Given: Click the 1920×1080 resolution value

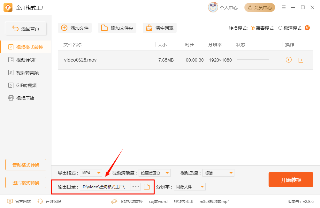Looking at the screenshot, I should point(220,60).
